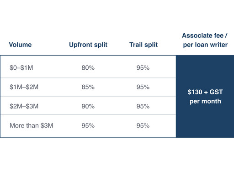Screen dimensions: 234x175
Task: Click the 85% upfront split value
Action: [x=88, y=87]
